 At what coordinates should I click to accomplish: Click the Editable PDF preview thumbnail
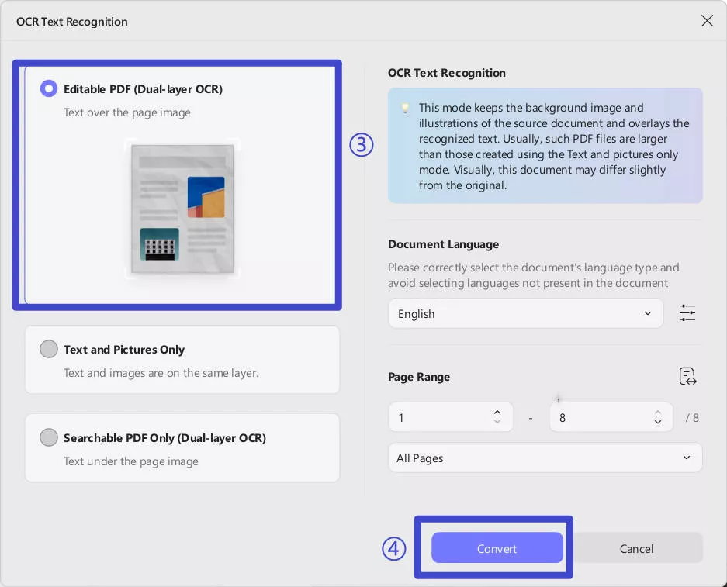click(x=182, y=208)
